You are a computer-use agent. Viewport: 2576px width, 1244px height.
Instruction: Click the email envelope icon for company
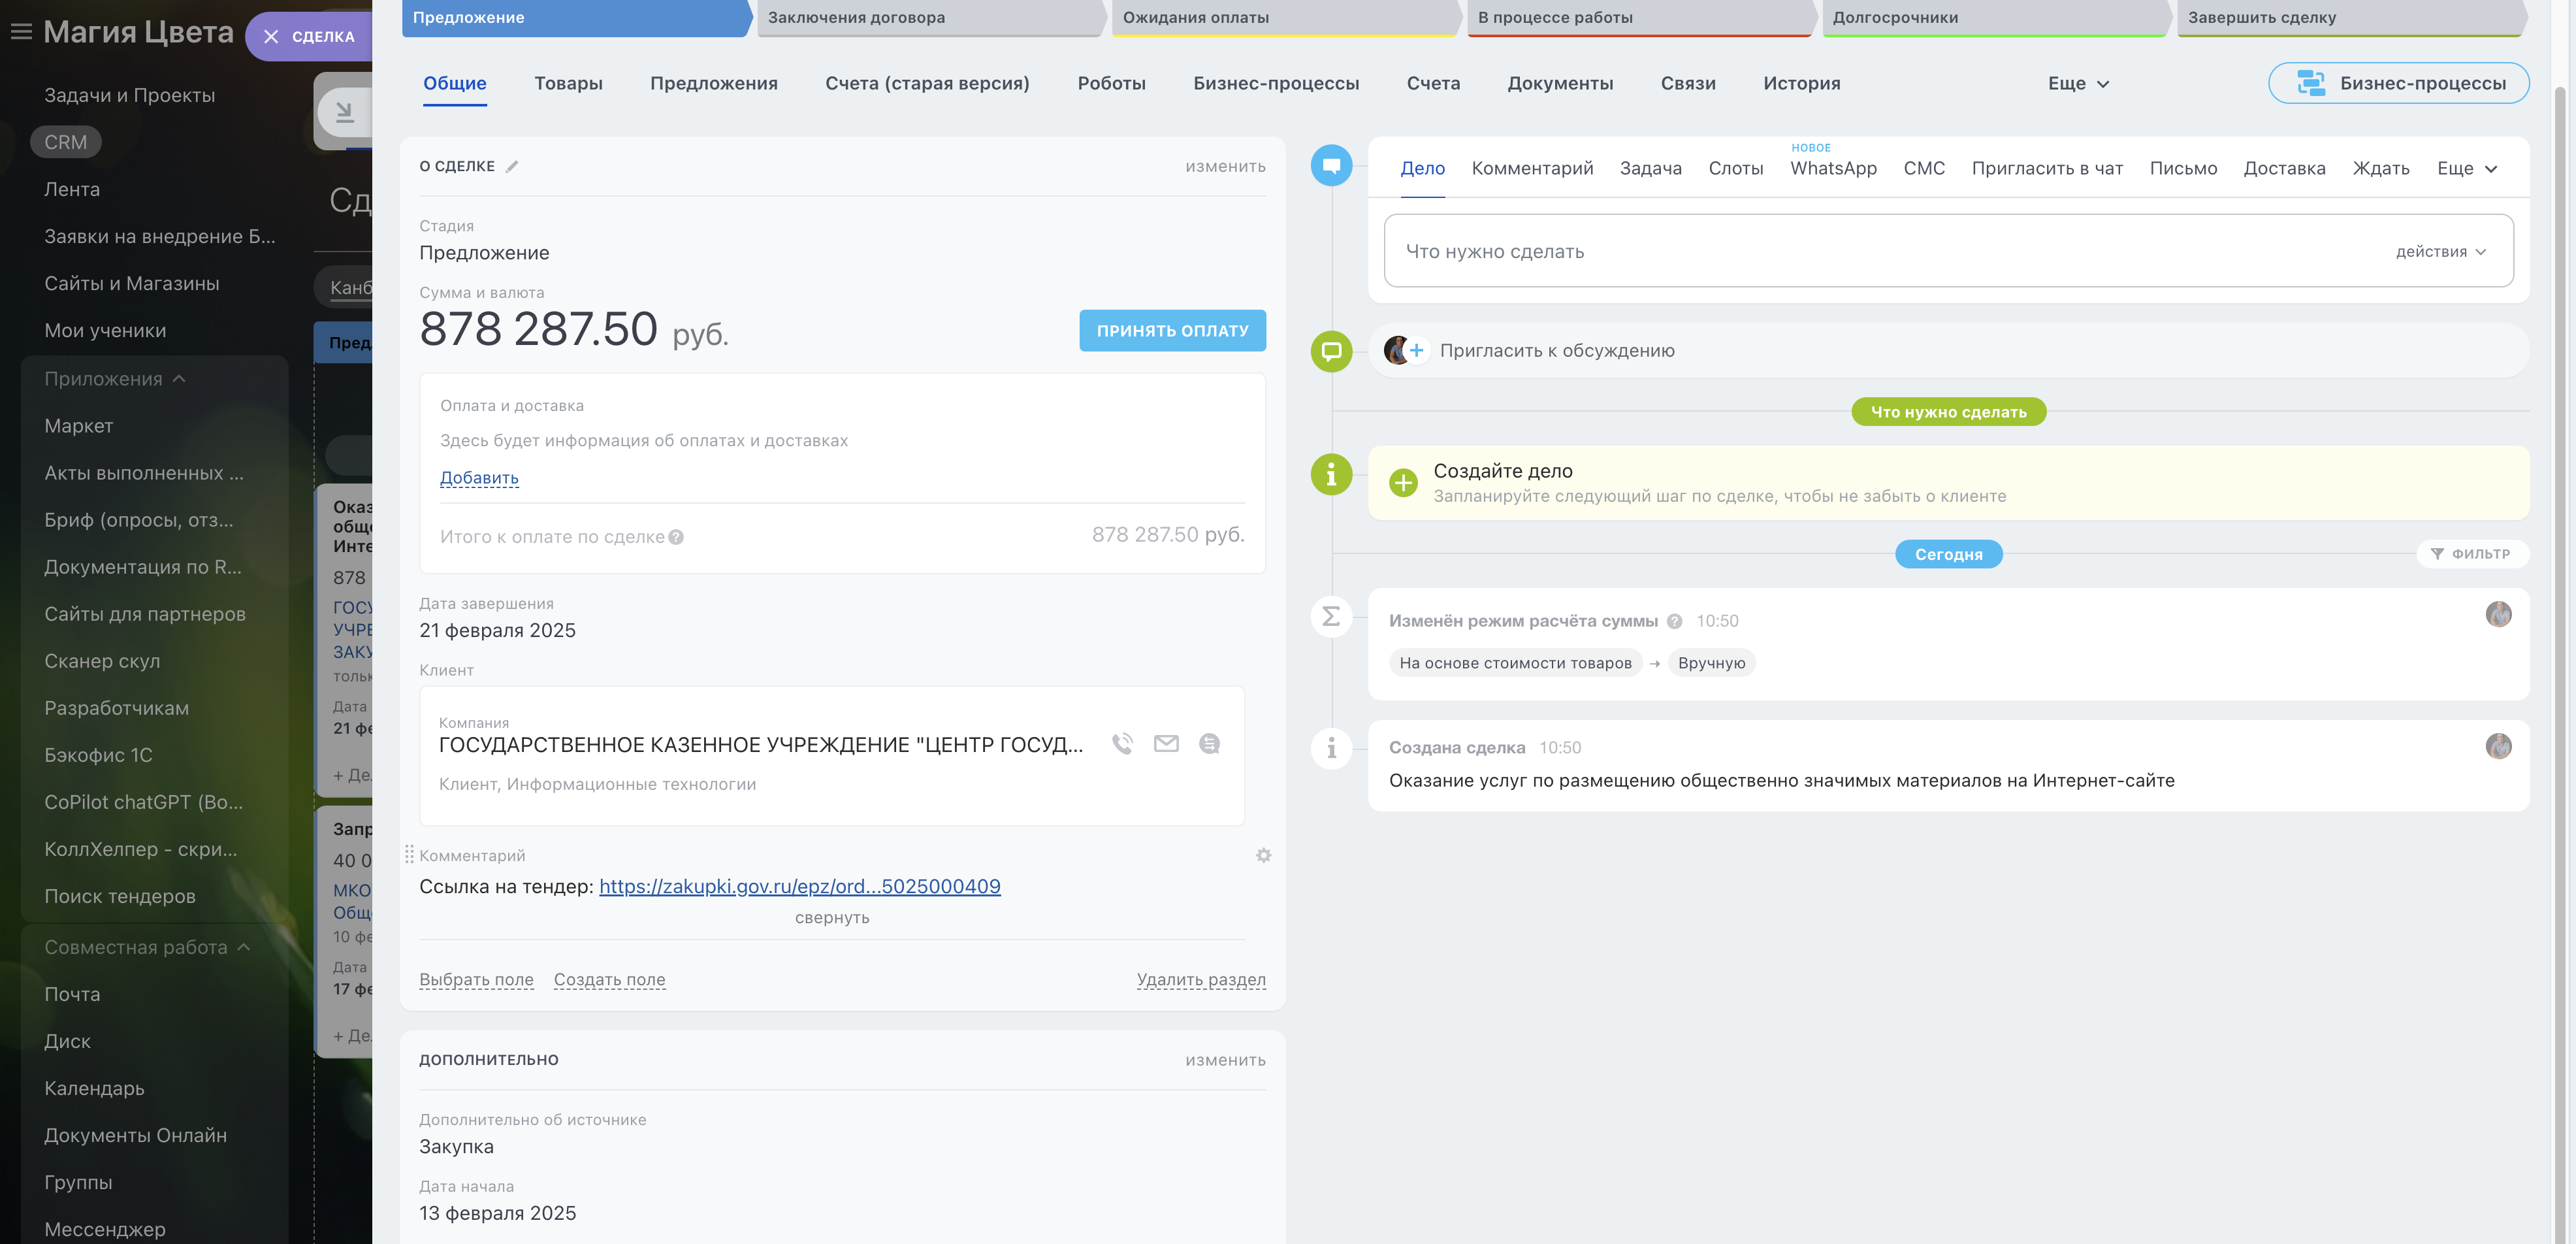pos(1166,743)
